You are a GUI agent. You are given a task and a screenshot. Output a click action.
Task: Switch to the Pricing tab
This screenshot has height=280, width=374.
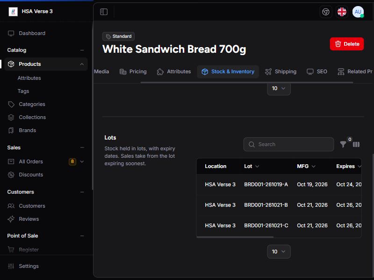133,72
